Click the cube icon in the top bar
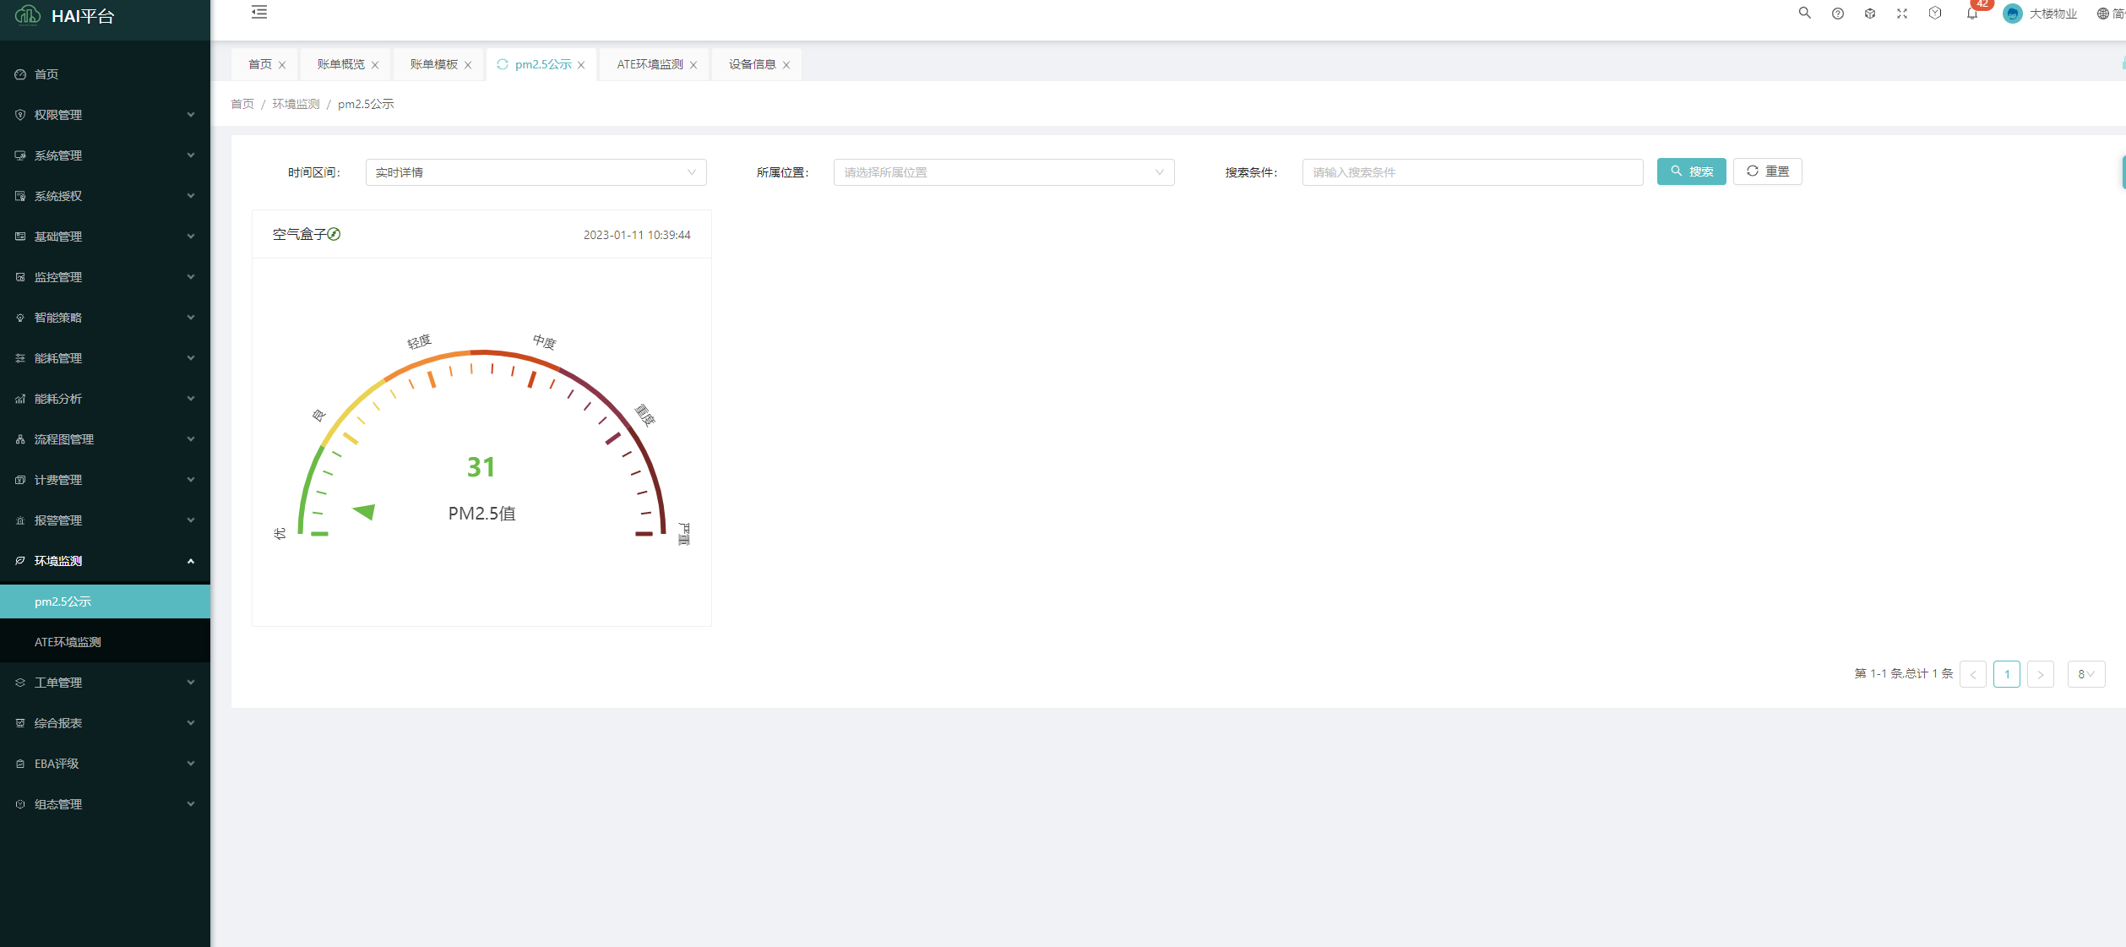The image size is (2126, 947). [1870, 14]
